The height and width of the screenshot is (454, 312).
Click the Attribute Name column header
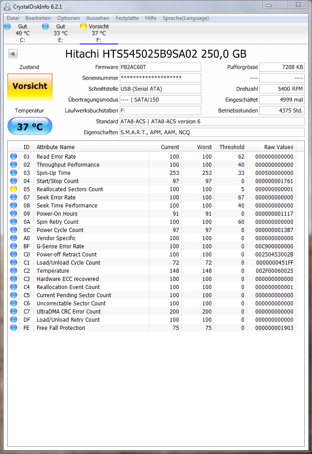pyautogui.click(x=91, y=147)
